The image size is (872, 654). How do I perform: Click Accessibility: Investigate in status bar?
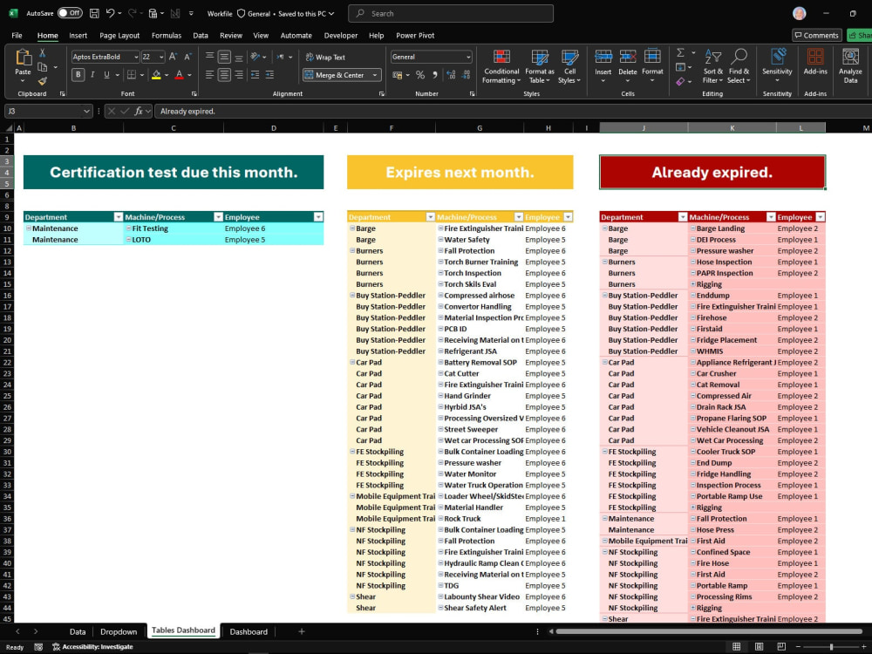(93, 647)
